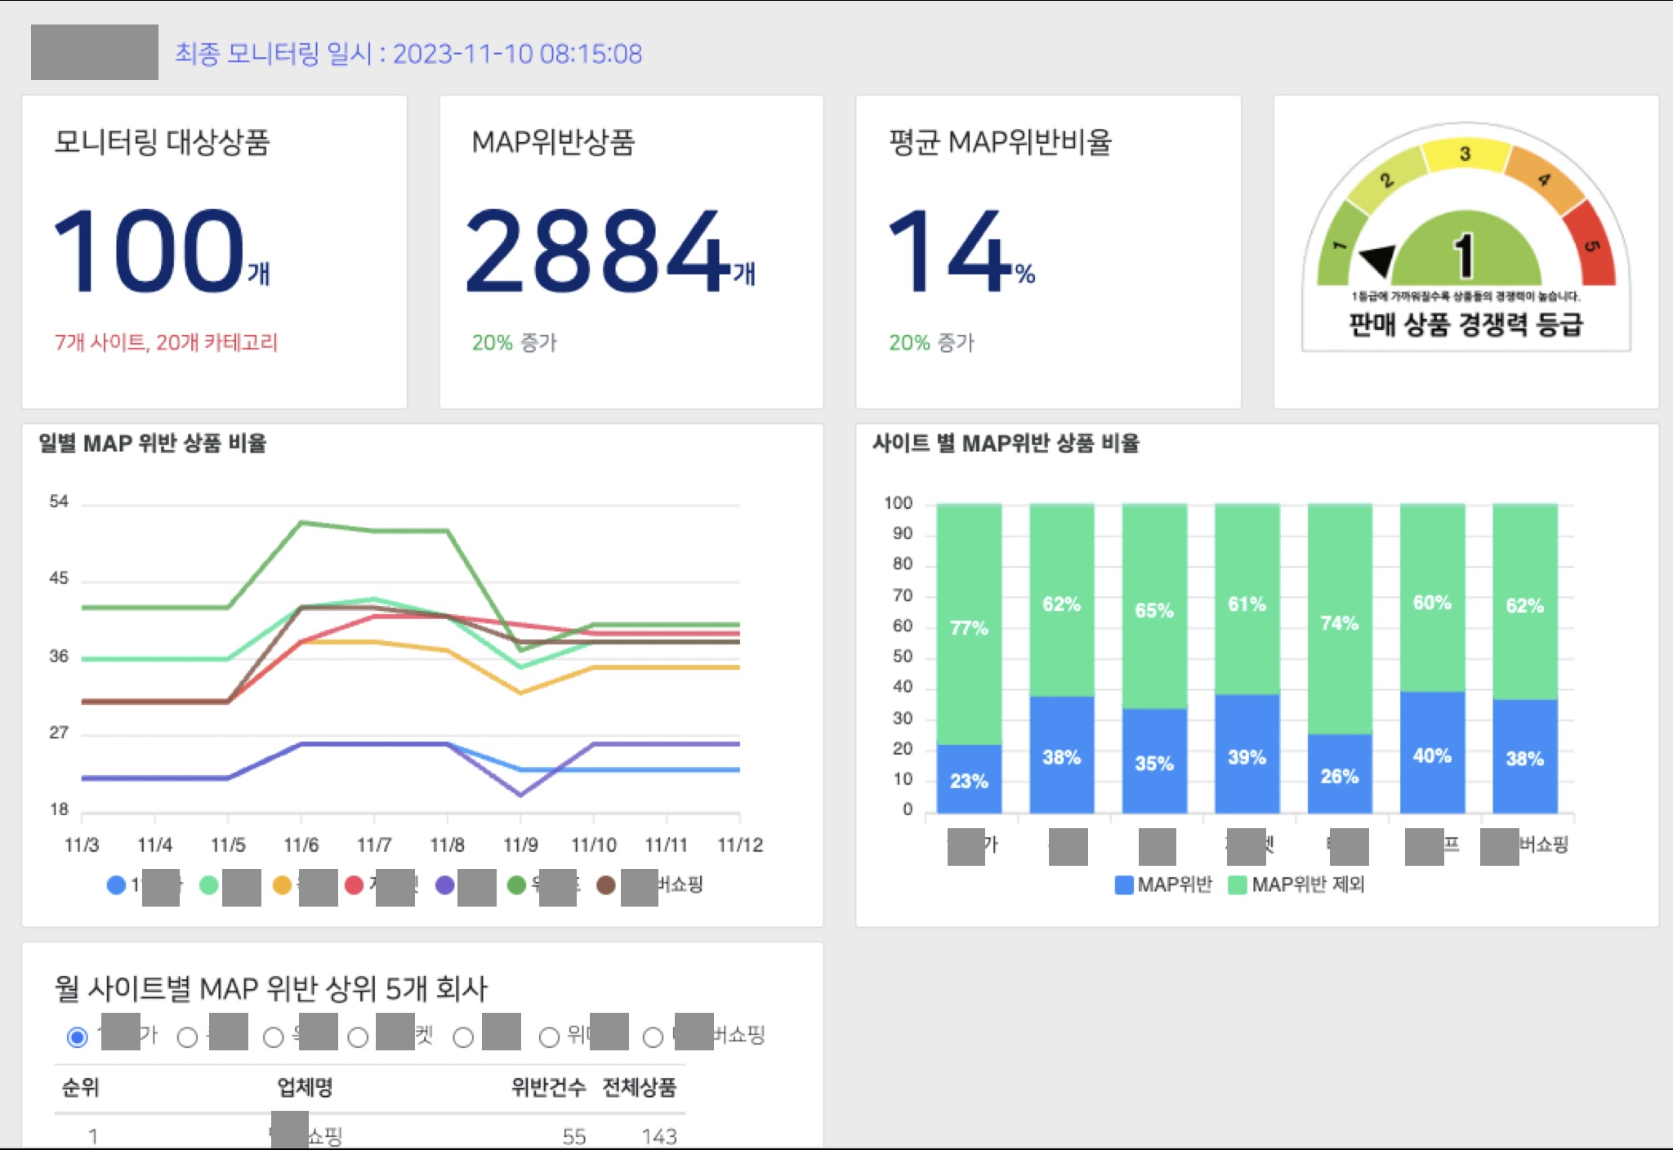This screenshot has width=1673, height=1150.
Task: Click the 위반건수 column header
Action: tap(548, 1087)
